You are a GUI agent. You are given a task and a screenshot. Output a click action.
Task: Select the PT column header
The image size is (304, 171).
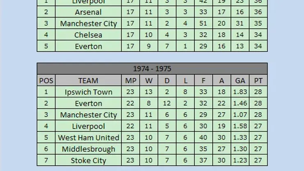coord(258,81)
